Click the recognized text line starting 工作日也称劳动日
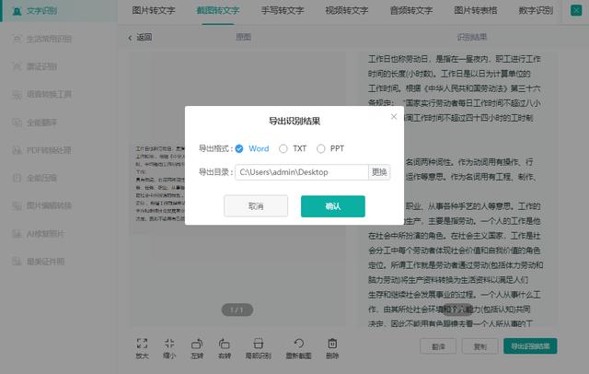 [454, 59]
